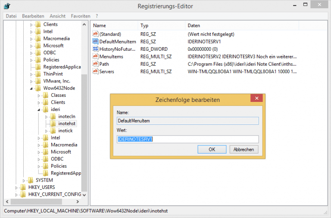The width and height of the screenshot is (331, 218).
Task: Collapse the ideri tree node
Action: (x=39, y=110)
